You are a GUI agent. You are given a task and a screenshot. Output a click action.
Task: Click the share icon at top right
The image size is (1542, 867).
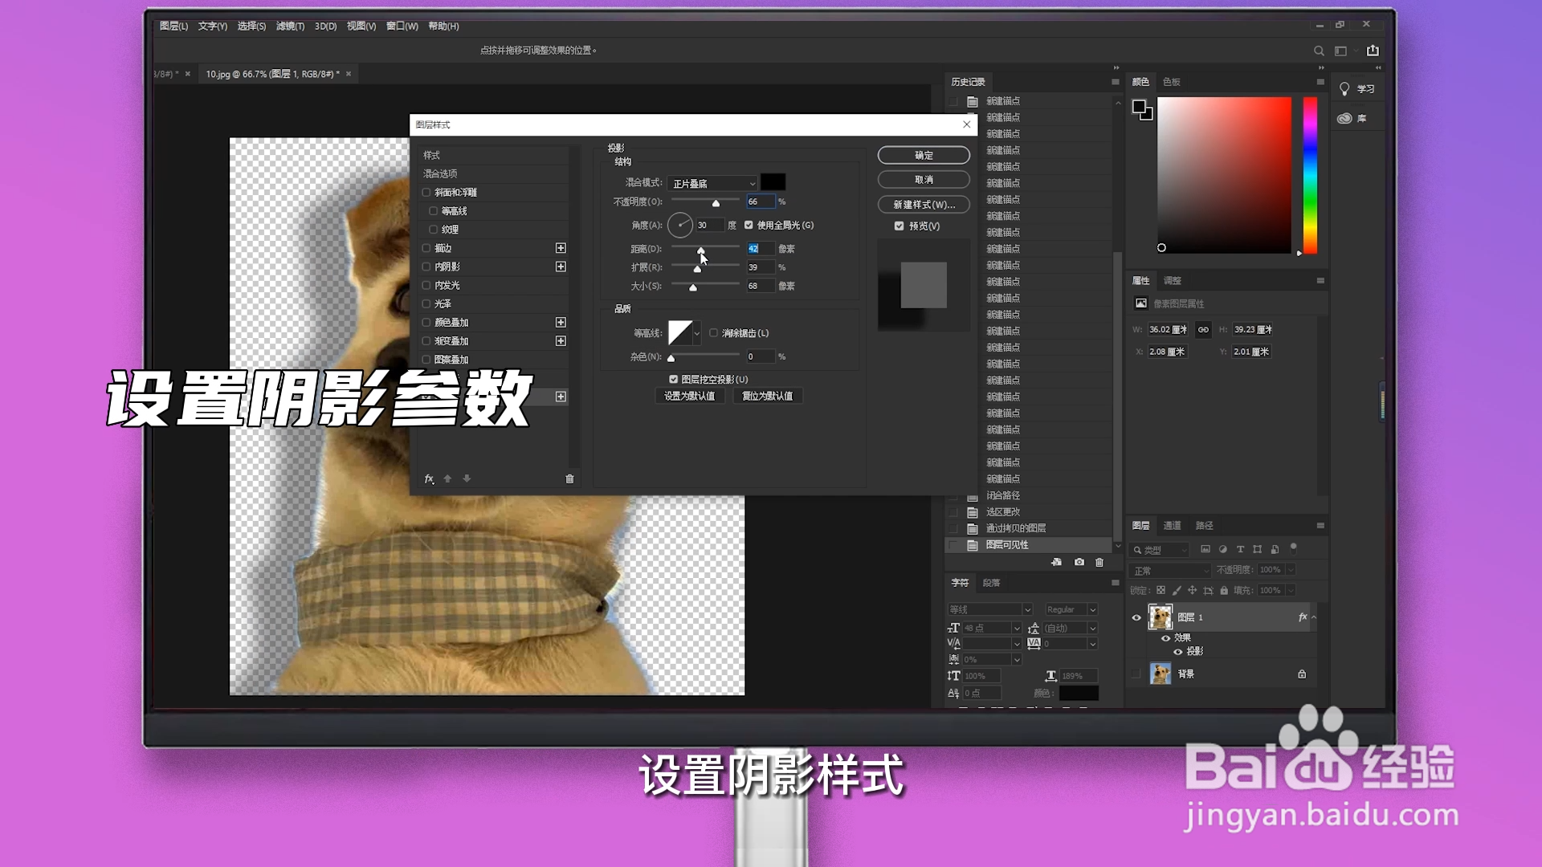click(x=1373, y=51)
